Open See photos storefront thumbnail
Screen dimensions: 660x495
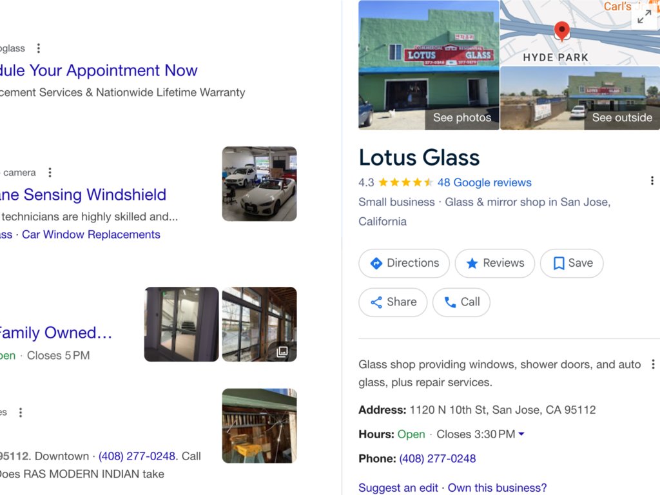coord(429,65)
